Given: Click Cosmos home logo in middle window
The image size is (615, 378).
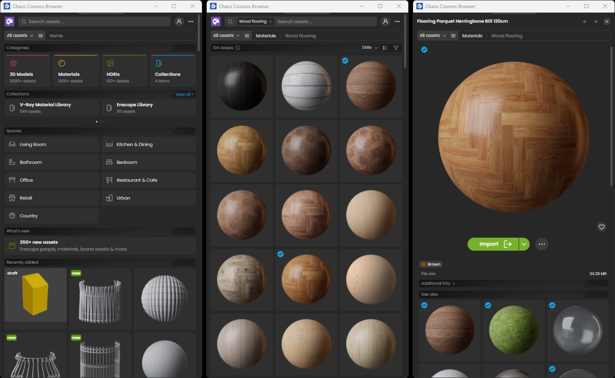Looking at the screenshot, I should click(x=216, y=21).
